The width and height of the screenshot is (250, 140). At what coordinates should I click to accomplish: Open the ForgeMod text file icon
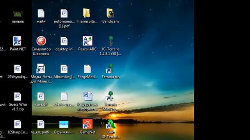coord(87,69)
